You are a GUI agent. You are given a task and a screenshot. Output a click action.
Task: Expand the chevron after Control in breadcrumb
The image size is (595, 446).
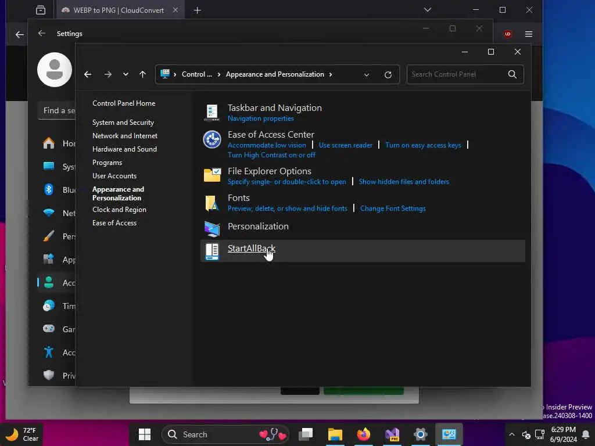219,74
